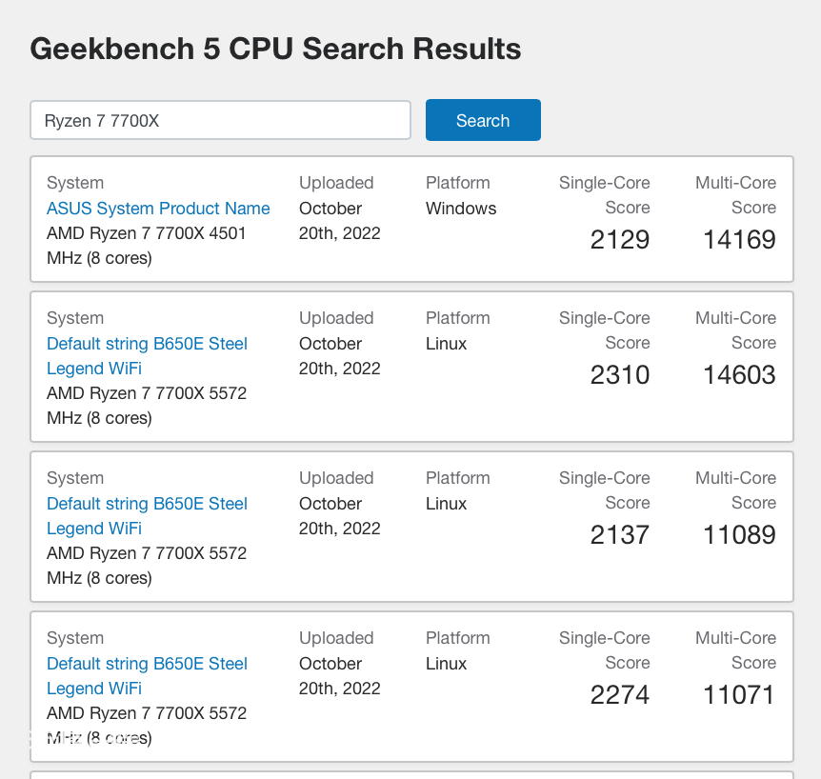The image size is (821, 779).
Task: Select the single-core score 2274
Action: coord(619,695)
